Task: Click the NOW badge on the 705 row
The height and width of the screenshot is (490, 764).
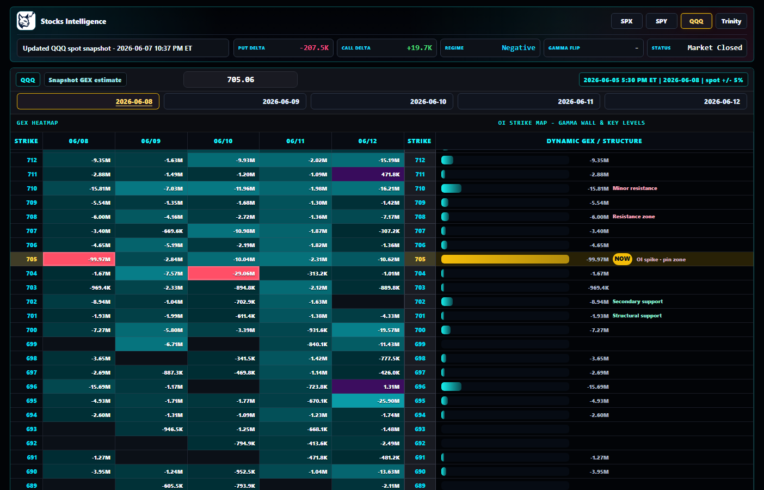Action: (623, 259)
